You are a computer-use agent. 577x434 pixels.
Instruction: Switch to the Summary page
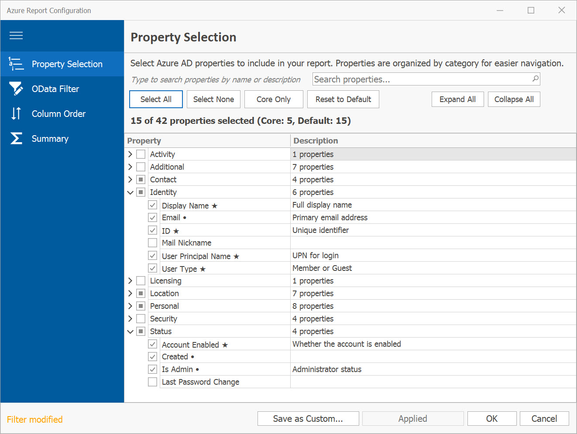click(x=50, y=139)
